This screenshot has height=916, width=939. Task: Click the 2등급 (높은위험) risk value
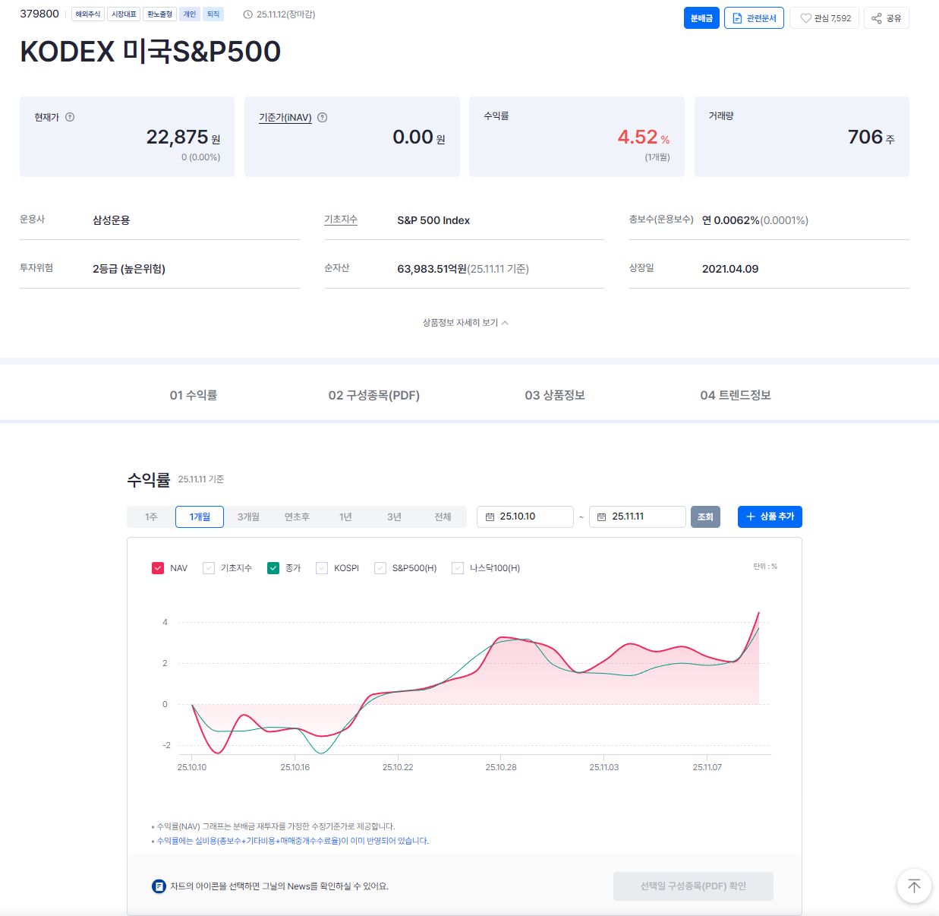pyautogui.click(x=129, y=269)
